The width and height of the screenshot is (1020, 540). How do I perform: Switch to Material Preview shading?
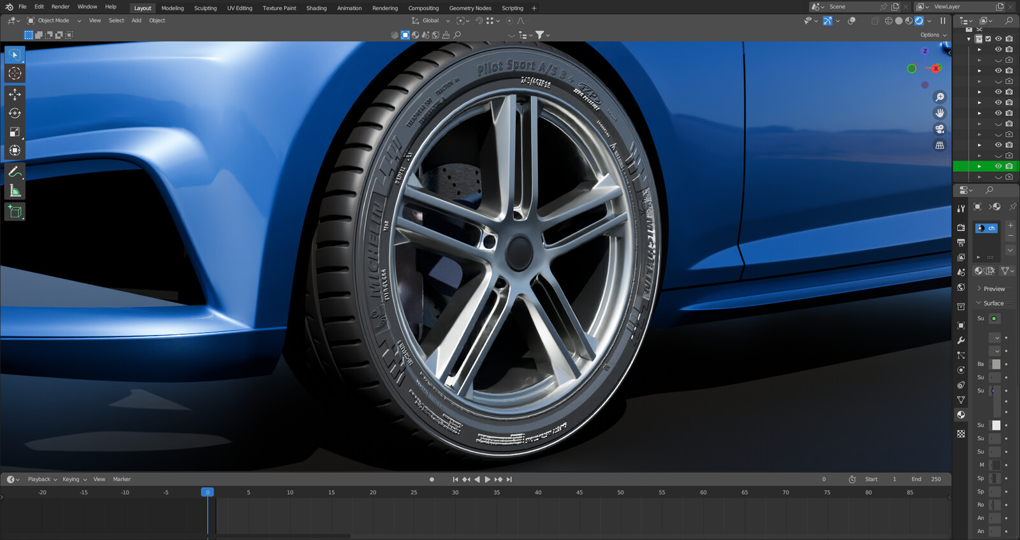point(908,20)
